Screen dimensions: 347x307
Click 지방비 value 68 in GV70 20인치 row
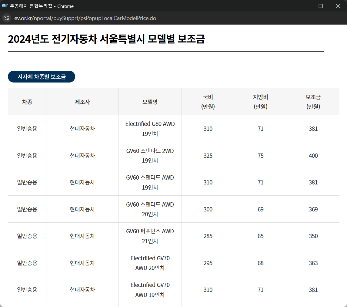260,263
